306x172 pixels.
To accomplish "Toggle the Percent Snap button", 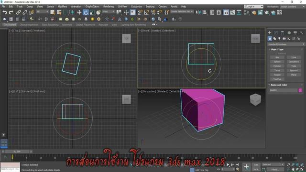I will click(x=153, y=12).
